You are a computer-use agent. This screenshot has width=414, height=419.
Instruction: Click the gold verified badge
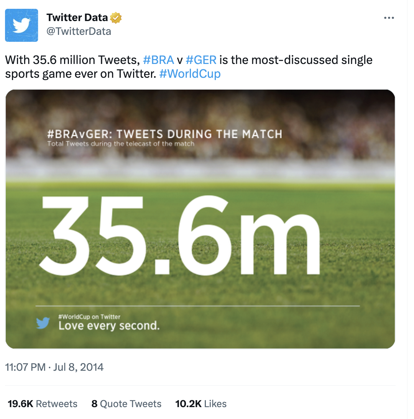[116, 18]
